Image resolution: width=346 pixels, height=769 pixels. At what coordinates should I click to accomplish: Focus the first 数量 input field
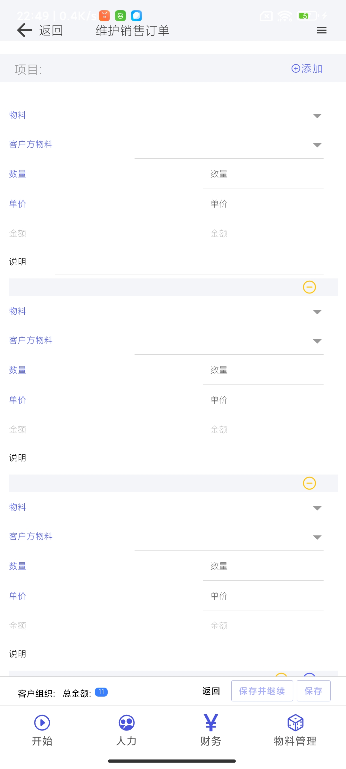pos(263,174)
